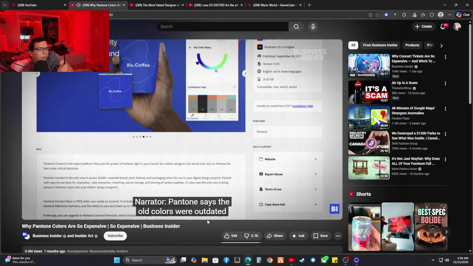Save the video to a playlist
This screenshot has width=473, height=266.
(x=320, y=236)
